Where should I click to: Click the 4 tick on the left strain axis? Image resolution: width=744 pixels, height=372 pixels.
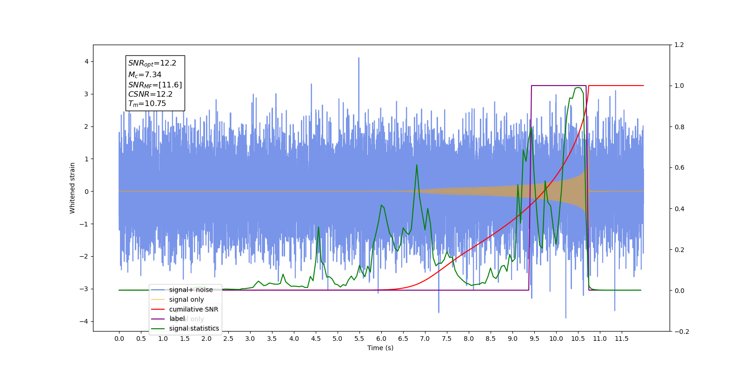[x=86, y=61]
